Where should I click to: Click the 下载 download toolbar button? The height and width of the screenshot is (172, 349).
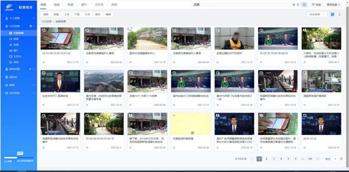click(77, 14)
